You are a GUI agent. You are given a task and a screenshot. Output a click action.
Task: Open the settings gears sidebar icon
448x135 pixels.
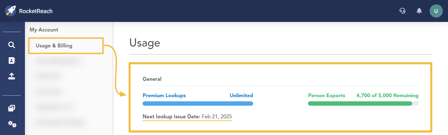[x=12, y=124]
